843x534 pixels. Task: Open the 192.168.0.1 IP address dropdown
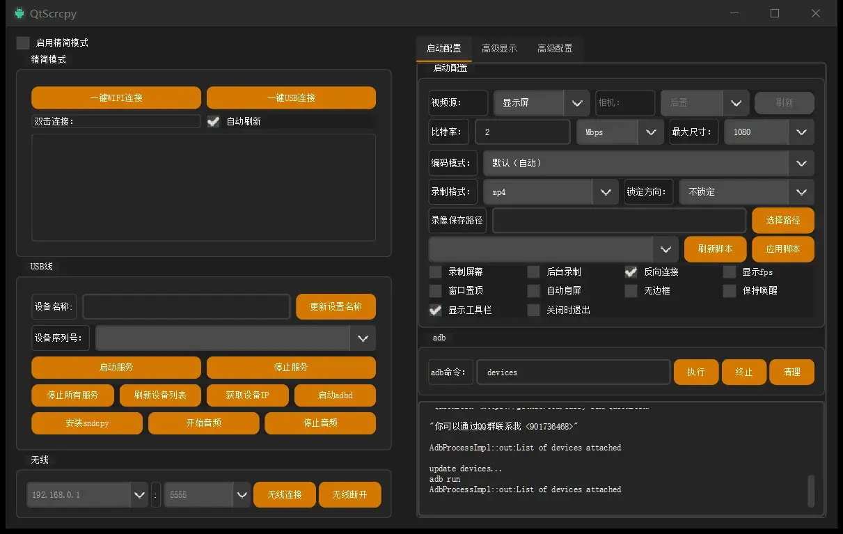(x=87, y=495)
